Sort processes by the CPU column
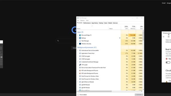The height and width of the screenshot is (96, 171). [125, 28]
